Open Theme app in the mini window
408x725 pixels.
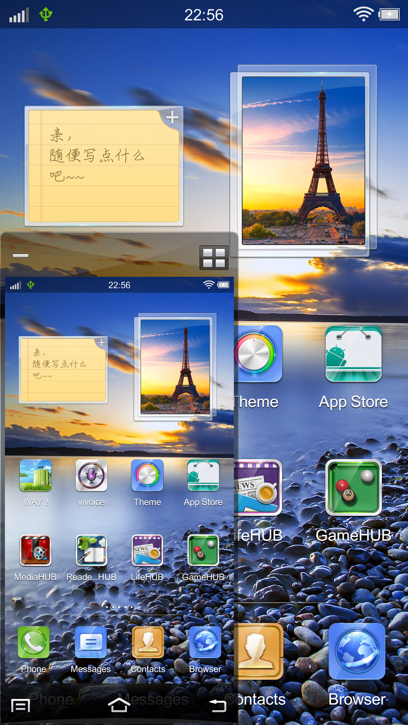tap(147, 475)
